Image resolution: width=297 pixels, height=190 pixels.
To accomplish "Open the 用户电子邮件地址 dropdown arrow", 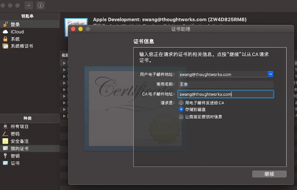I will [270, 74].
